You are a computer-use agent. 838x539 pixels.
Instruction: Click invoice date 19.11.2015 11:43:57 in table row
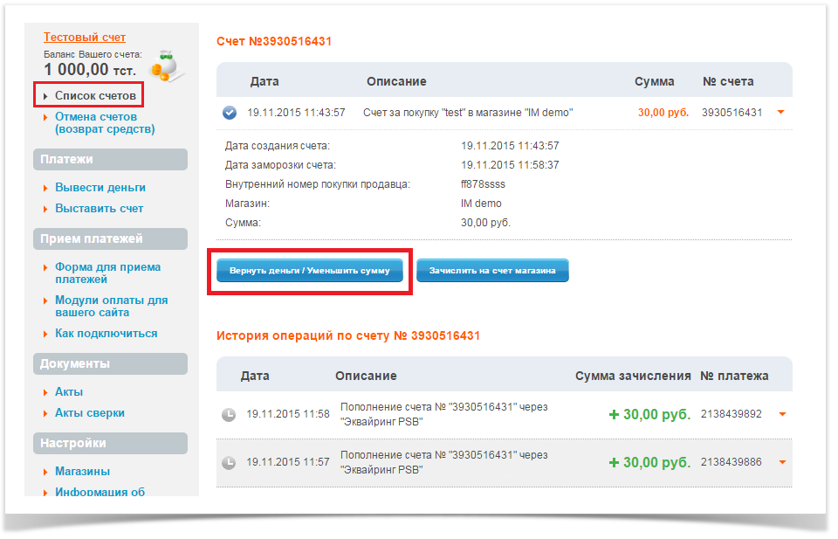[x=296, y=113]
